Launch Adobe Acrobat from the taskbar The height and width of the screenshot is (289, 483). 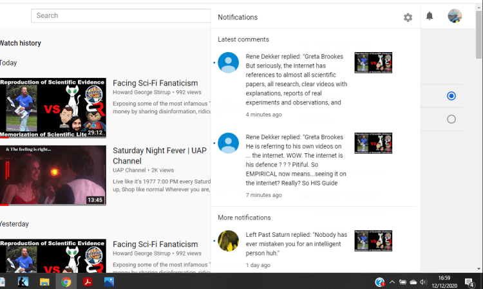(x=88, y=281)
